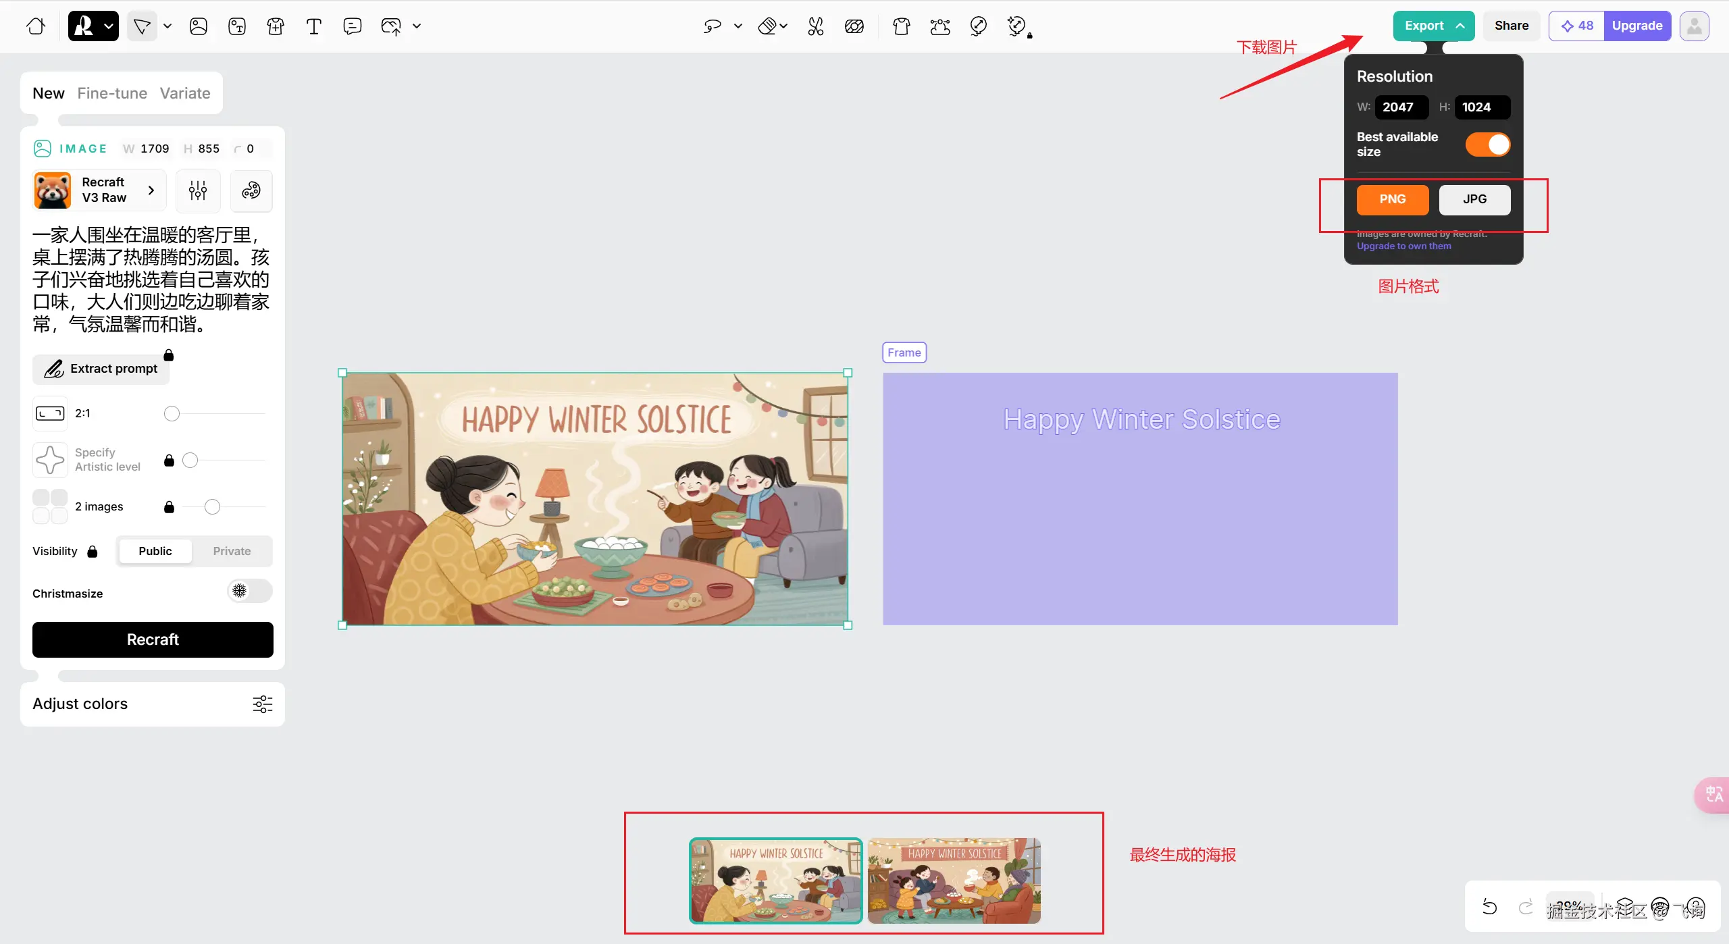Image resolution: width=1729 pixels, height=944 pixels.
Task: Choose JPG export format
Action: pyautogui.click(x=1474, y=199)
